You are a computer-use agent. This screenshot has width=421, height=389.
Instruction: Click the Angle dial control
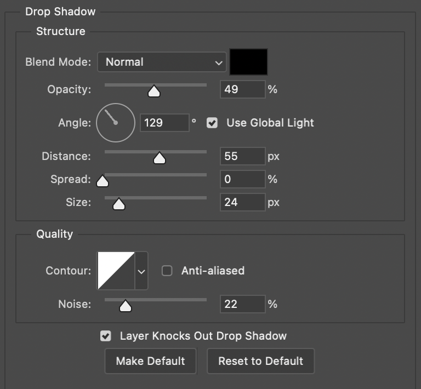coord(116,123)
